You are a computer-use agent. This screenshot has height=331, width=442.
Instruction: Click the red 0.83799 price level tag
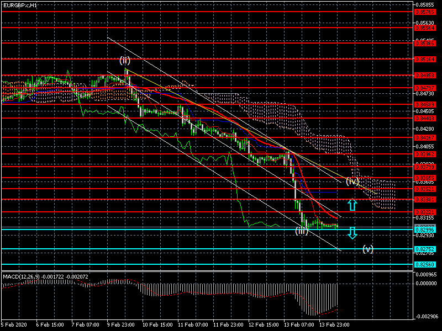pos(425,167)
